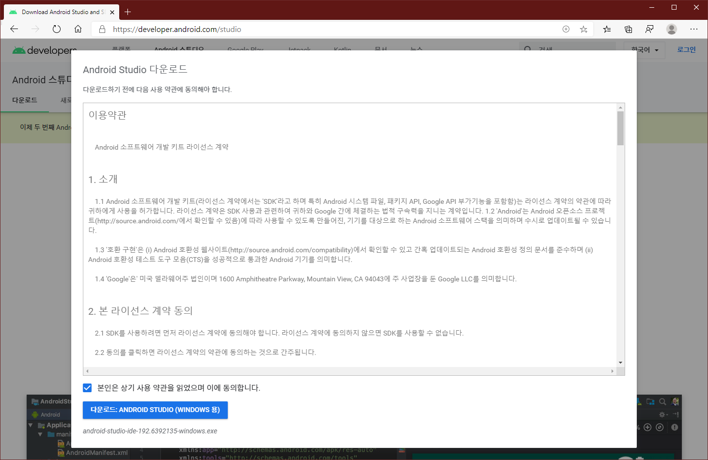Viewport: 708px width, 460px height.
Task: Click the browser forward arrow
Action: (x=35, y=29)
